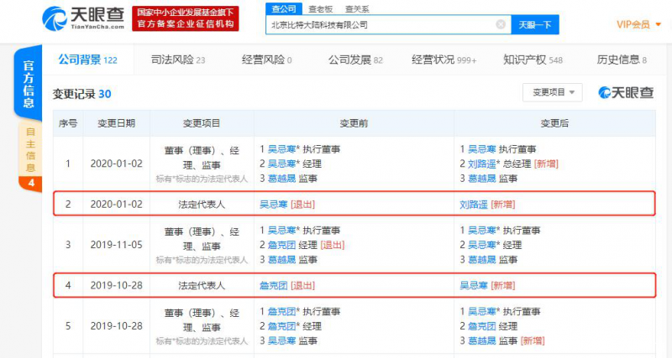Click the 天眼一下 search button

point(535,25)
